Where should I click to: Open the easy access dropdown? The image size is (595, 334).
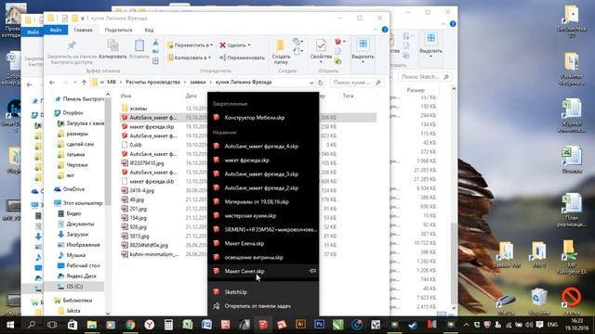[297, 51]
